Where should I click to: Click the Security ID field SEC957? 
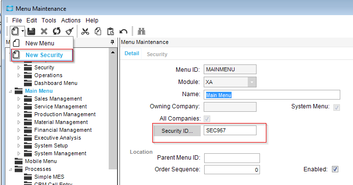pyautogui.click(x=230, y=130)
